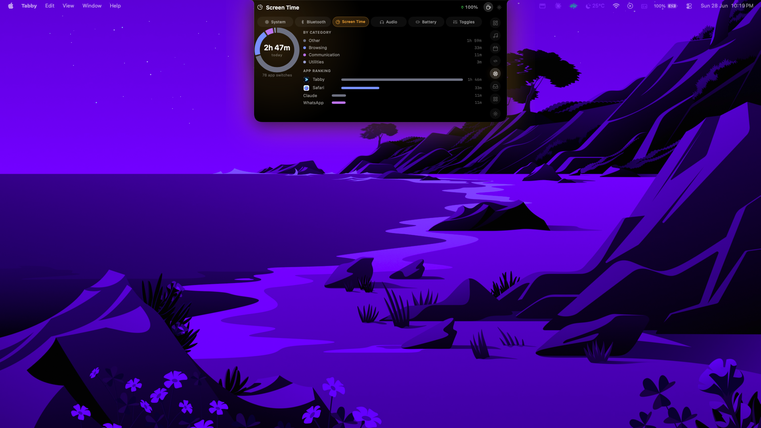This screenshot has height=428, width=761.
Task: Click the grid icon below the inbox tray
Action: 495,99
